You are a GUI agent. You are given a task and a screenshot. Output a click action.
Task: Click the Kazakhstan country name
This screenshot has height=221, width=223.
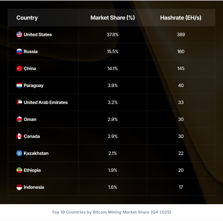(x=36, y=153)
